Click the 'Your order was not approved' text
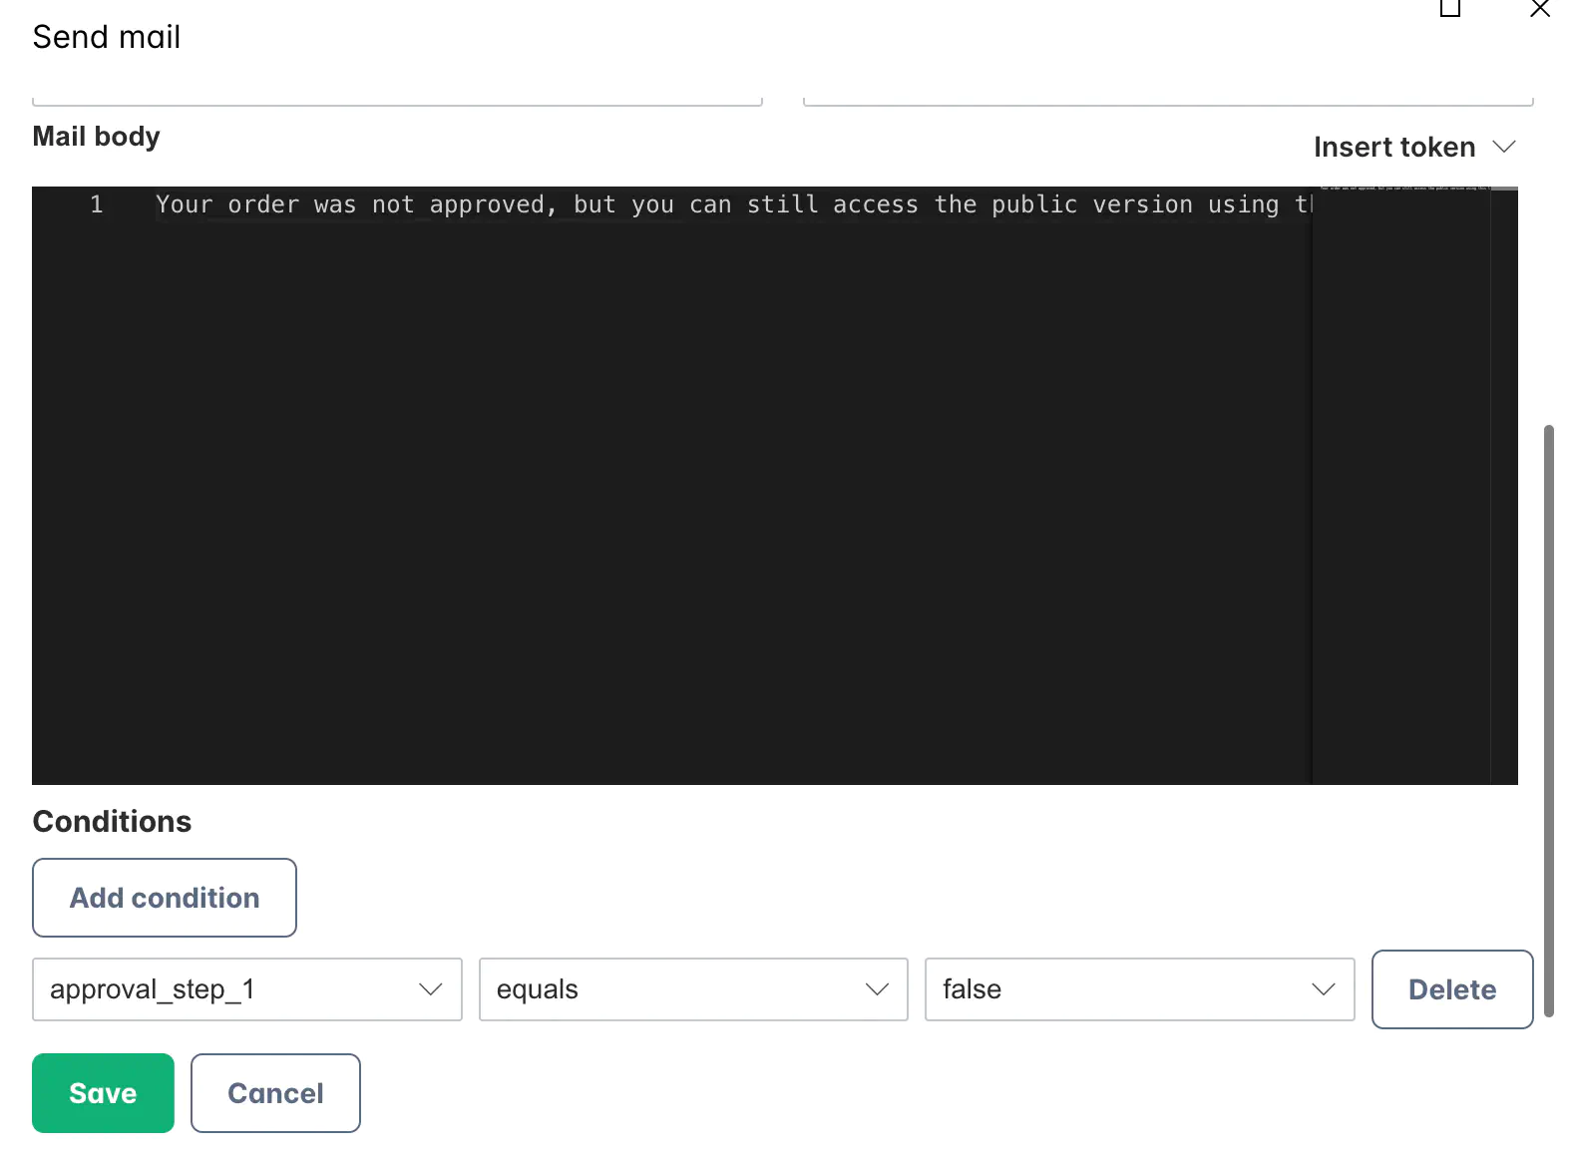This screenshot has width=1570, height=1161. [351, 204]
